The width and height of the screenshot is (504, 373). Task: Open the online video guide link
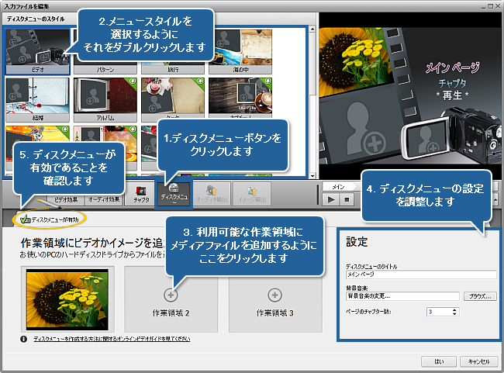(112, 339)
